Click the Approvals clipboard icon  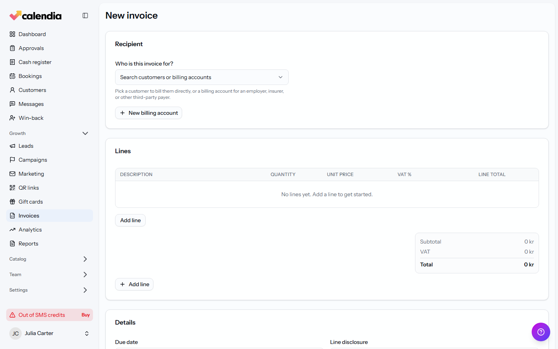point(12,48)
